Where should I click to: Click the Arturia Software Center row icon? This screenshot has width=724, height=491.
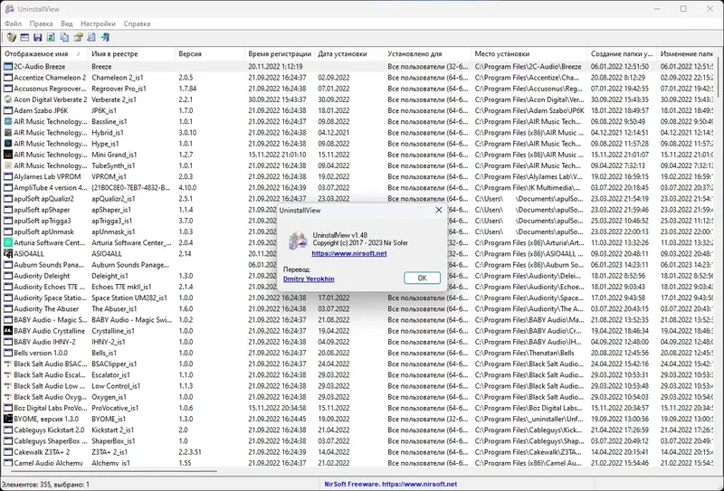coord(8,242)
